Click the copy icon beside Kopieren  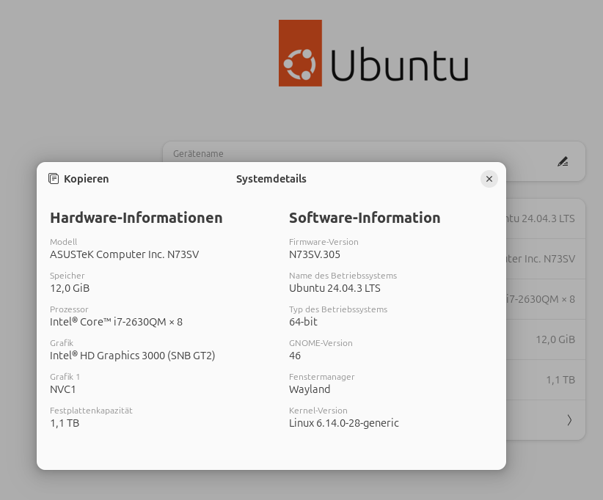[54, 179]
